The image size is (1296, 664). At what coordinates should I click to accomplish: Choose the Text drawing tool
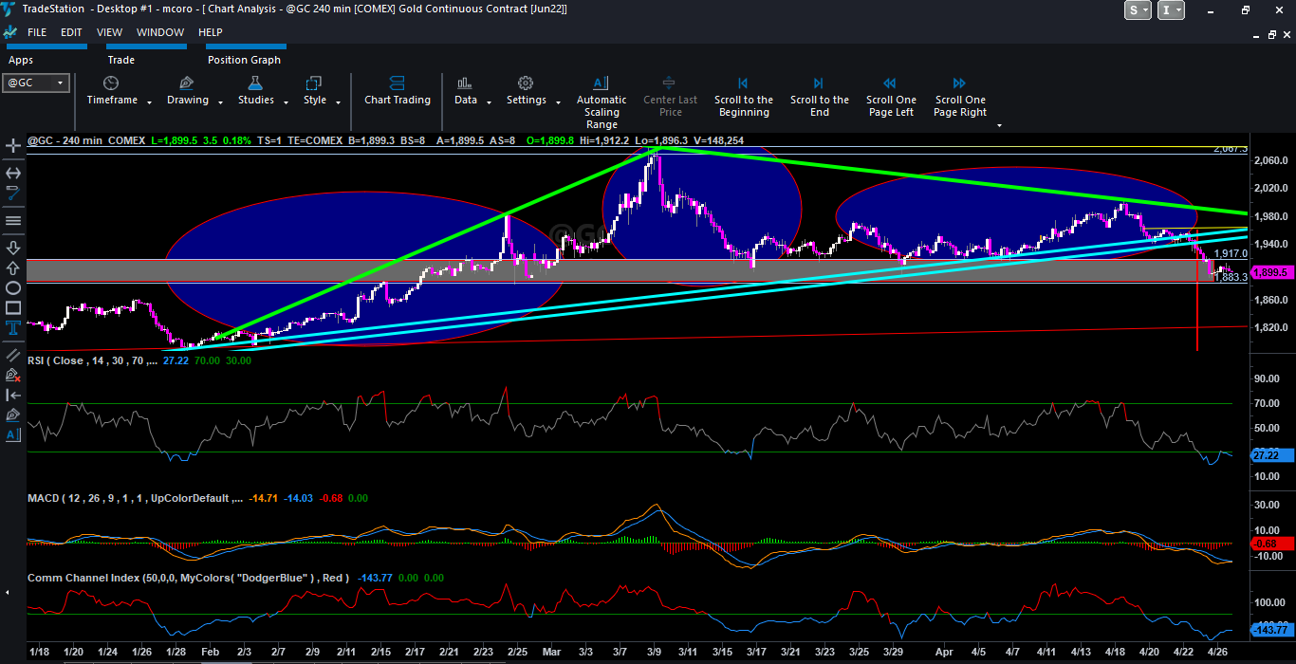coord(13,328)
